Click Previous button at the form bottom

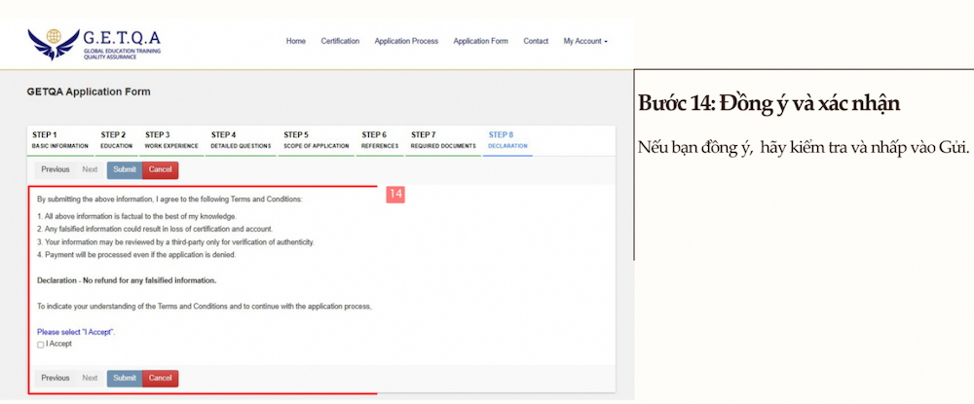point(56,378)
